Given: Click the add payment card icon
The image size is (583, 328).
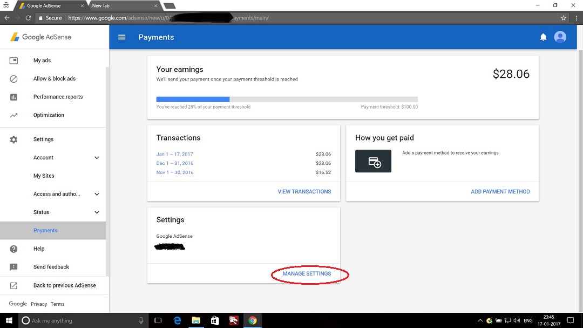Looking at the screenshot, I should point(373,161).
